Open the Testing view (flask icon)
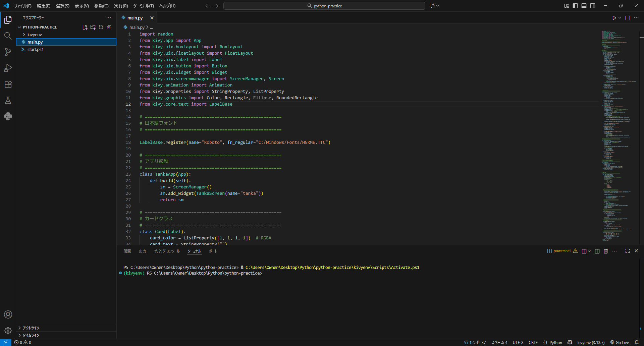Screen dimensions: 644x346 (8, 100)
